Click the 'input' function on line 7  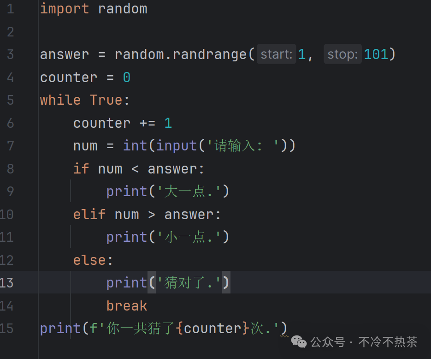pos(177,145)
